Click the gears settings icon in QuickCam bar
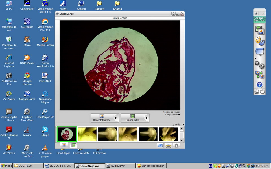This screenshot has height=169, width=271. pos(259,65)
